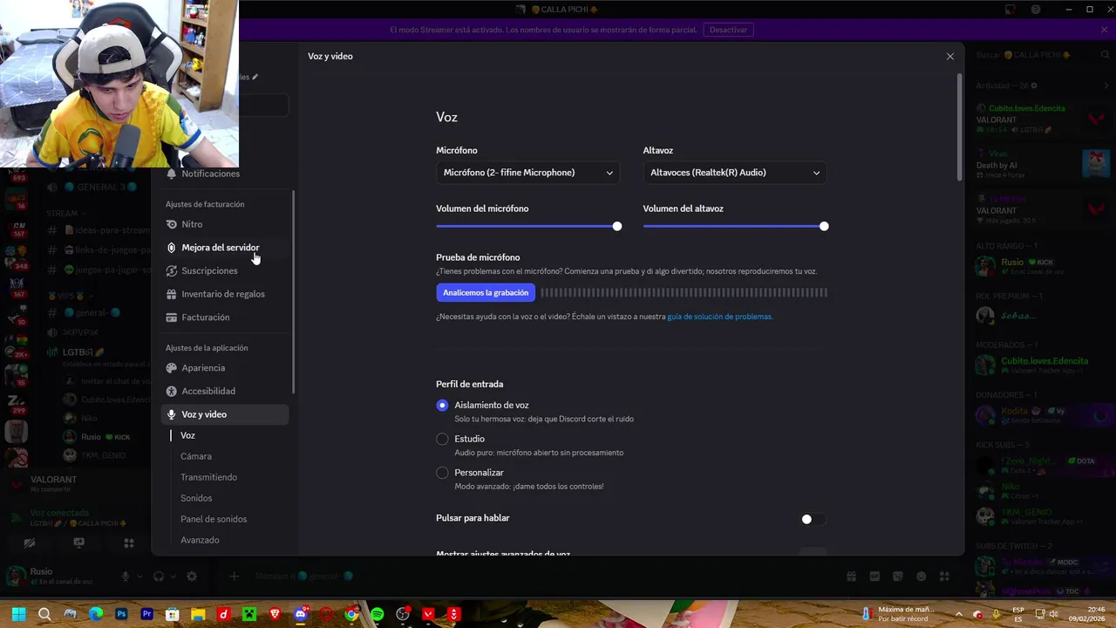Screen dimensions: 1116x628
Task: Open guía de solución de problemas link
Action: (719, 317)
